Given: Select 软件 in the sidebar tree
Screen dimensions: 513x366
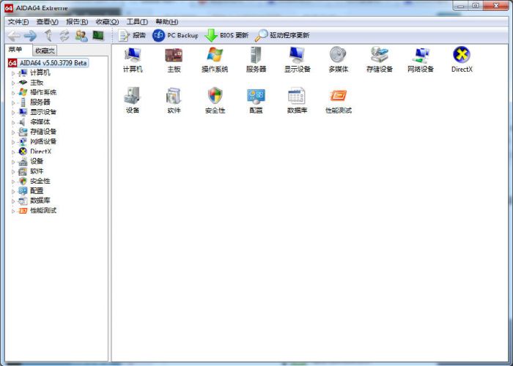Looking at the screenshot, I should point(37,171).
